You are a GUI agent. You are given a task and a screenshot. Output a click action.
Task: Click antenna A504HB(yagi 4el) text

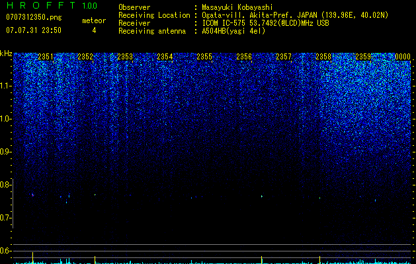click(x=233, y=31)
